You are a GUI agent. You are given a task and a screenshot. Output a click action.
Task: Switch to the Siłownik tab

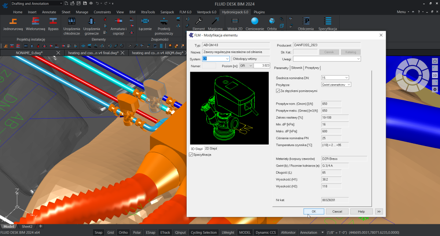pos(297,68)
